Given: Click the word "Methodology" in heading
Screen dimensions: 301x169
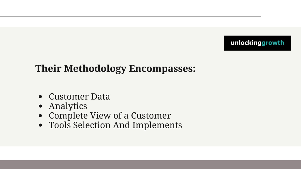Looking at the screenshot, I should pyautogui.click(x=95, y=69).
